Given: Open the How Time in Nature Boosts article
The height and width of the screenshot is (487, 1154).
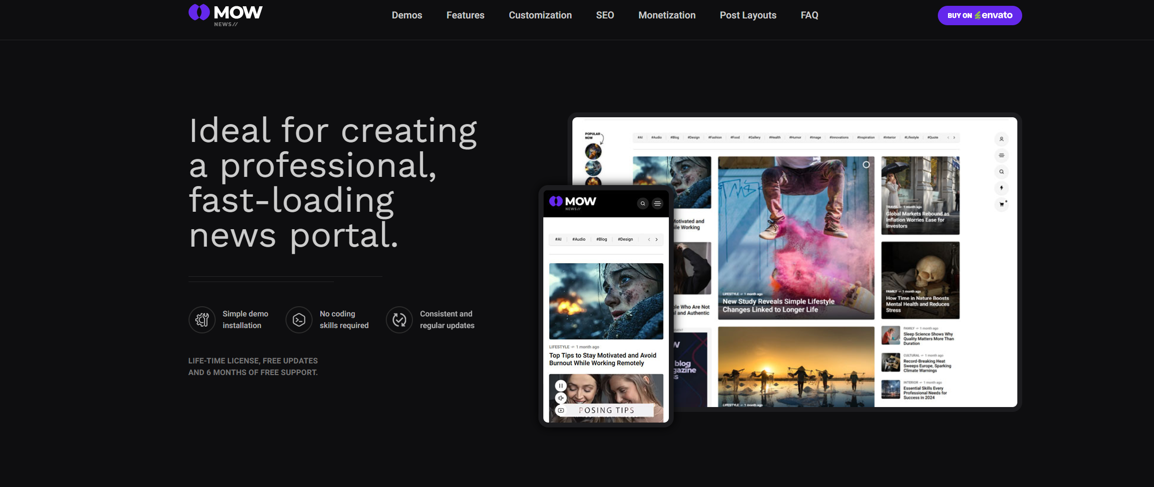Looking at the screenshot, I should click(920, 280).
